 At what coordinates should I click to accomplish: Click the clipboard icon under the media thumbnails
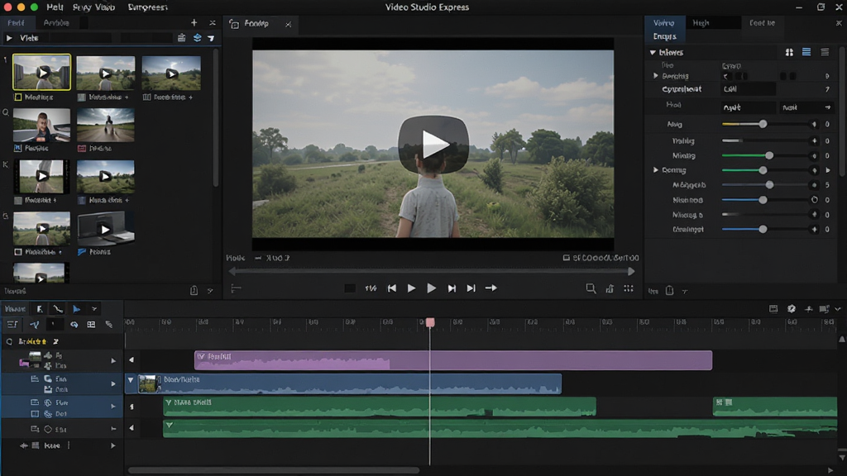pos(194,290)
